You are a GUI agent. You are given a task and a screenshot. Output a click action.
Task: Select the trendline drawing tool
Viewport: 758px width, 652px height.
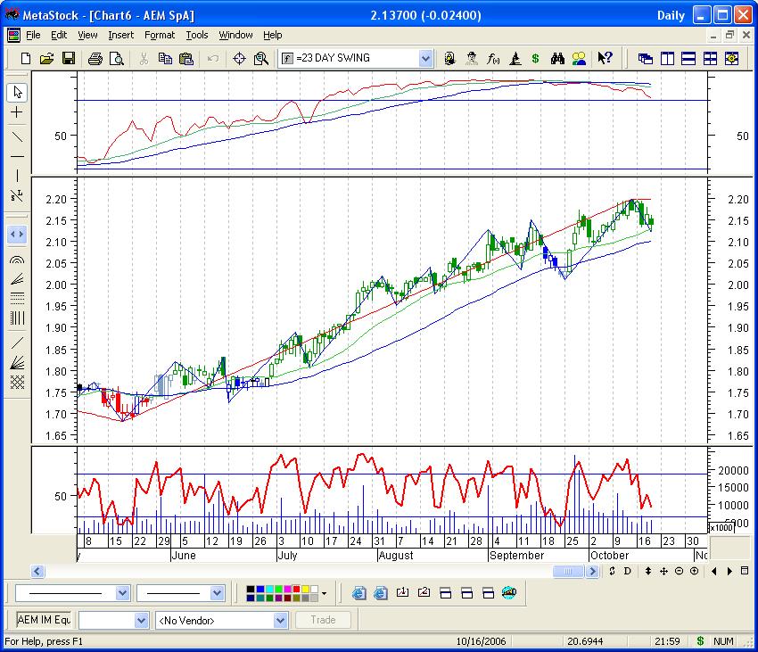[x=16, y=136]
